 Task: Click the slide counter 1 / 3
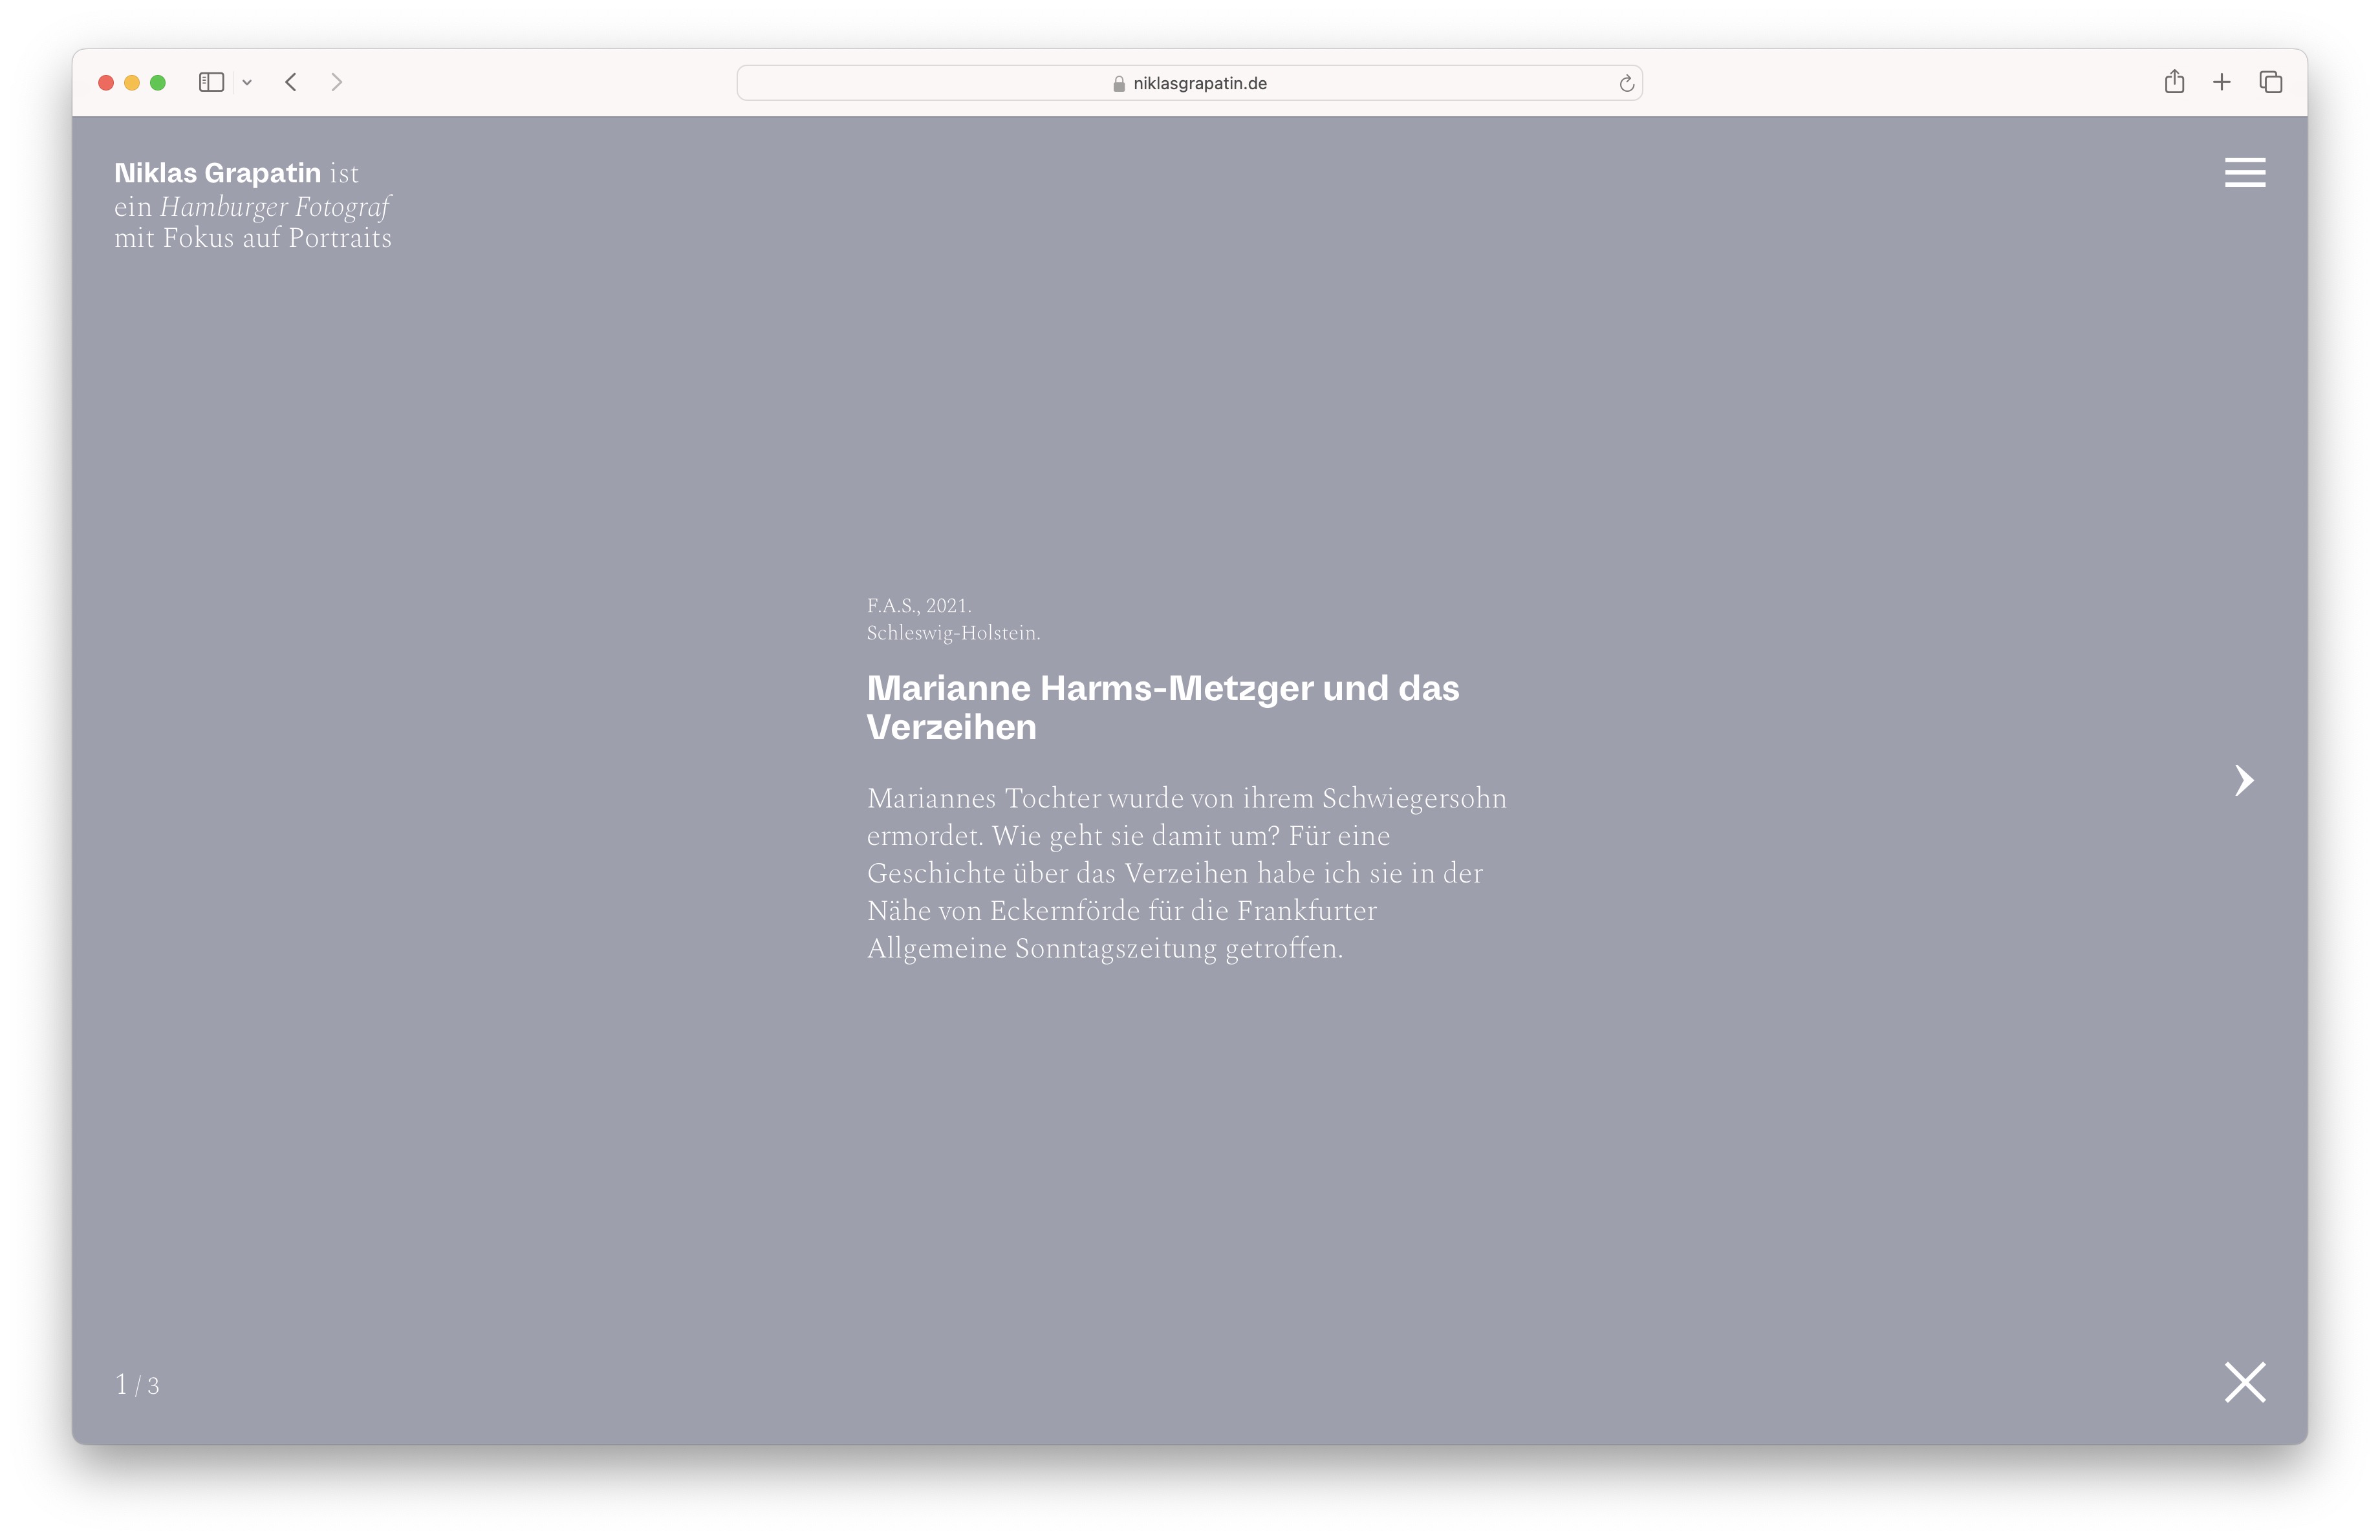[x=137, y=1385]
